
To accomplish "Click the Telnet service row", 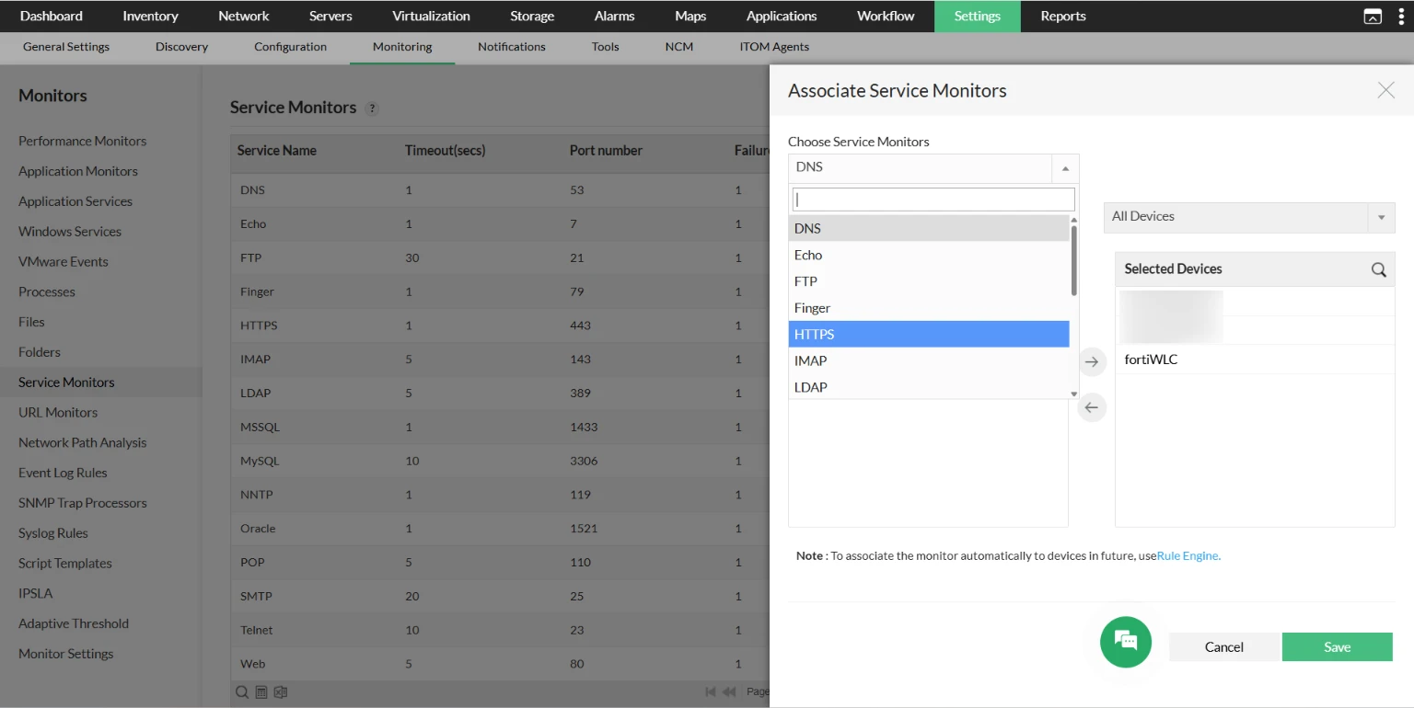I will [500, 630].
